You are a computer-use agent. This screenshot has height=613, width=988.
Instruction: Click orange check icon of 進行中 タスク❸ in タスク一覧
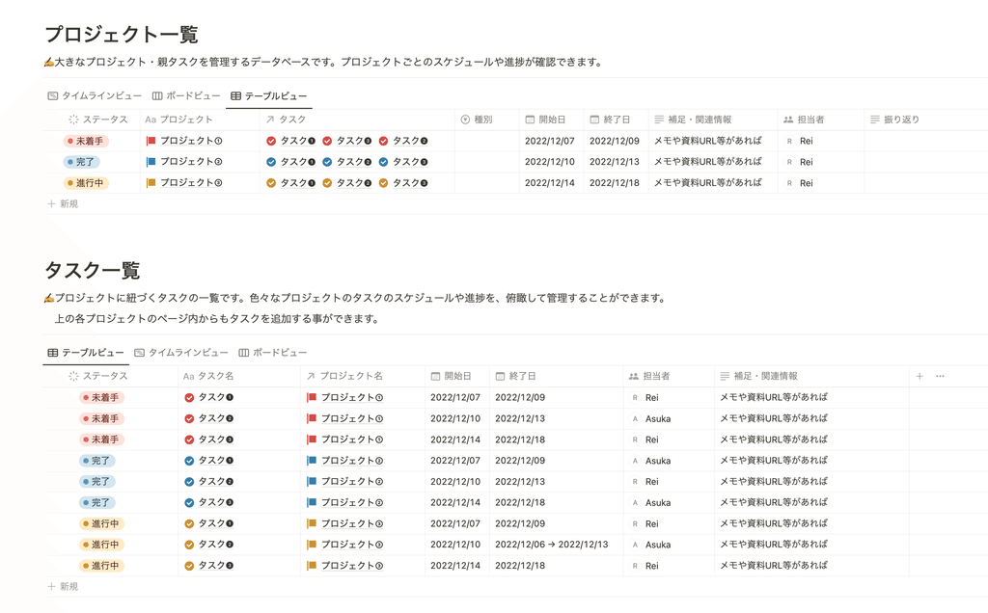[189, 566]
